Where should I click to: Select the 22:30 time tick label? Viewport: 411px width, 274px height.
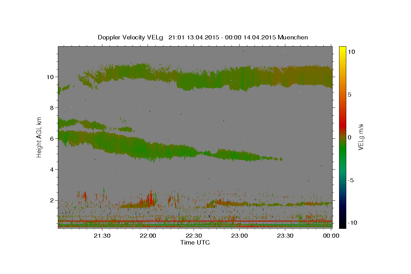(x=194, y=236)
